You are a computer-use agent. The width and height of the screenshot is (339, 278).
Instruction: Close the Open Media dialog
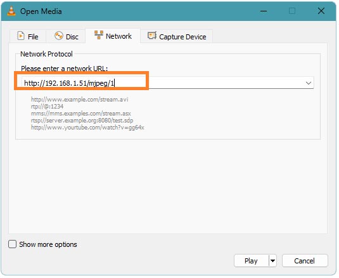tap(321, 11)
